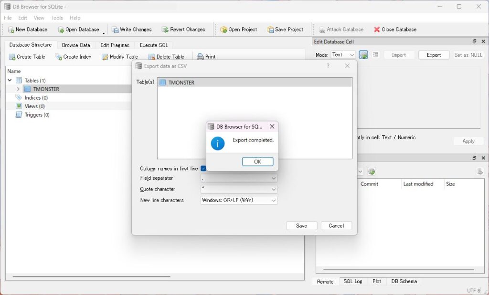Collapse the Tables (1) tree node
The width and height of the screenshot is (489, 295).
[x=10, y=81]
